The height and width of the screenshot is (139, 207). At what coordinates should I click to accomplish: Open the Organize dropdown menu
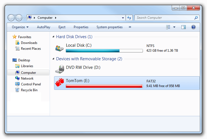pyautogui.click(x=20, y=27)
